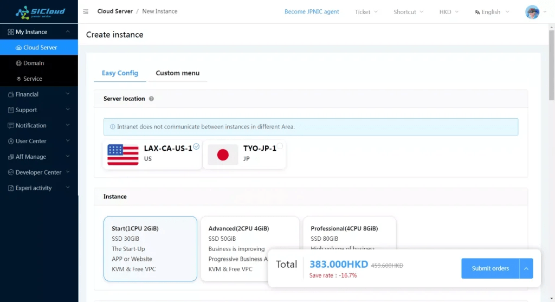
Task: Expand the arrow beside Submit orders
Action: 526,268
